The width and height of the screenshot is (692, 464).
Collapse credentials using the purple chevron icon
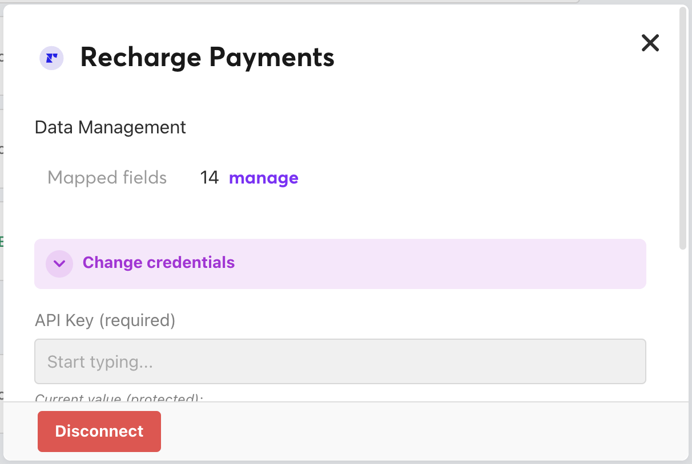point(59,263)
